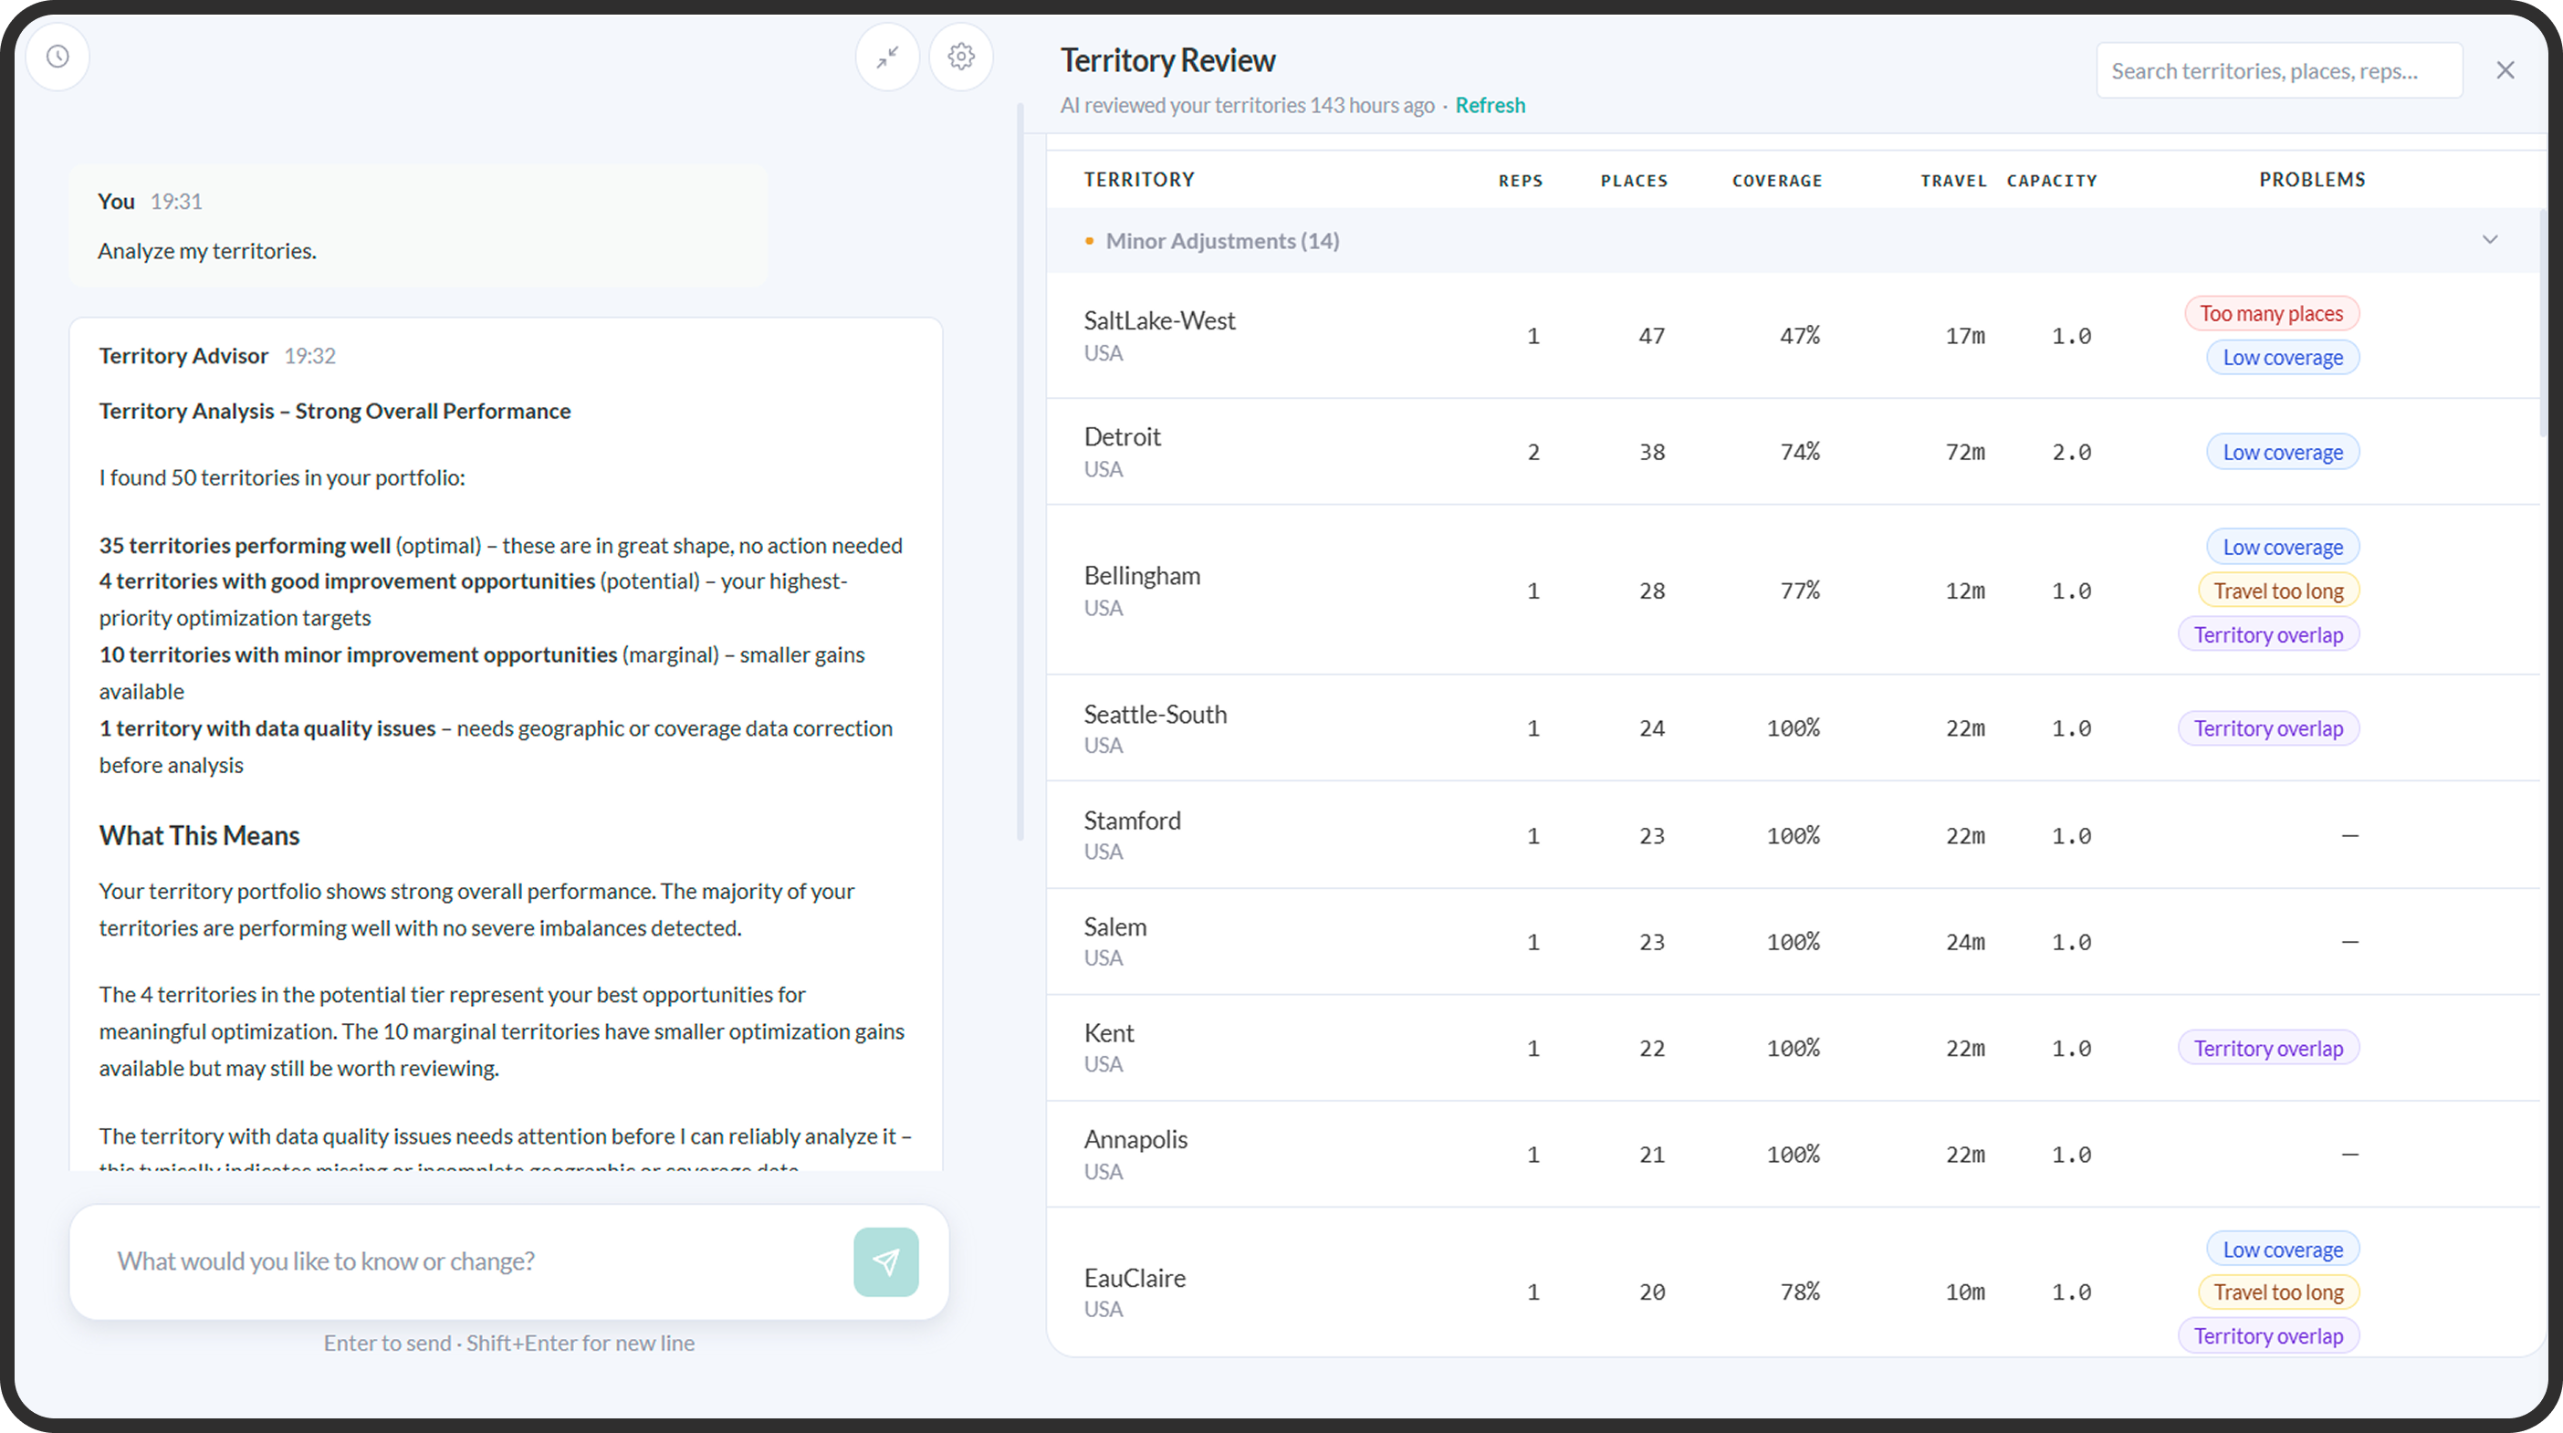Collapse the chat panel with arrows icon
Screen dimensions: 2563x1433
[887, 57]
